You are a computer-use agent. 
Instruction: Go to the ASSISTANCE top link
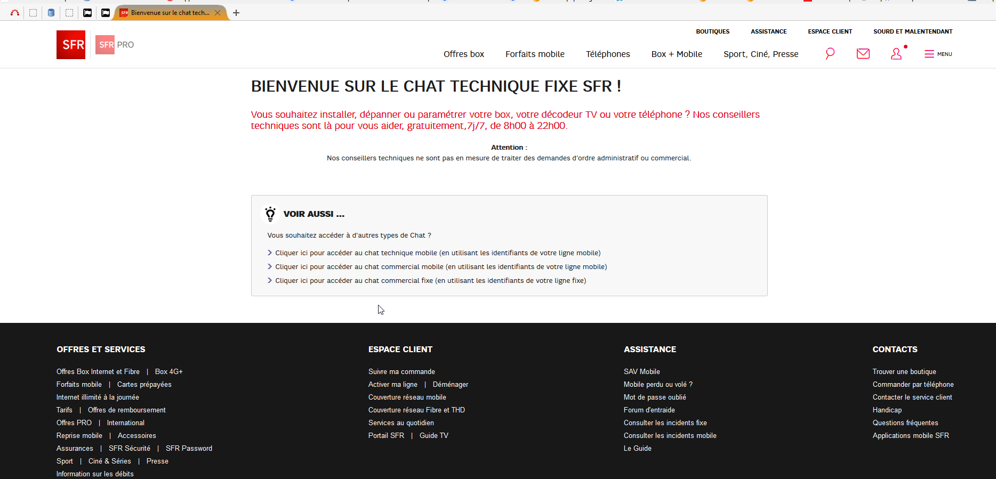click(x=768, y=31)
